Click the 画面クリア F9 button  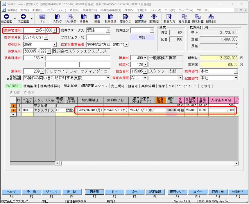pyautogui.click(x=178, y=192)
